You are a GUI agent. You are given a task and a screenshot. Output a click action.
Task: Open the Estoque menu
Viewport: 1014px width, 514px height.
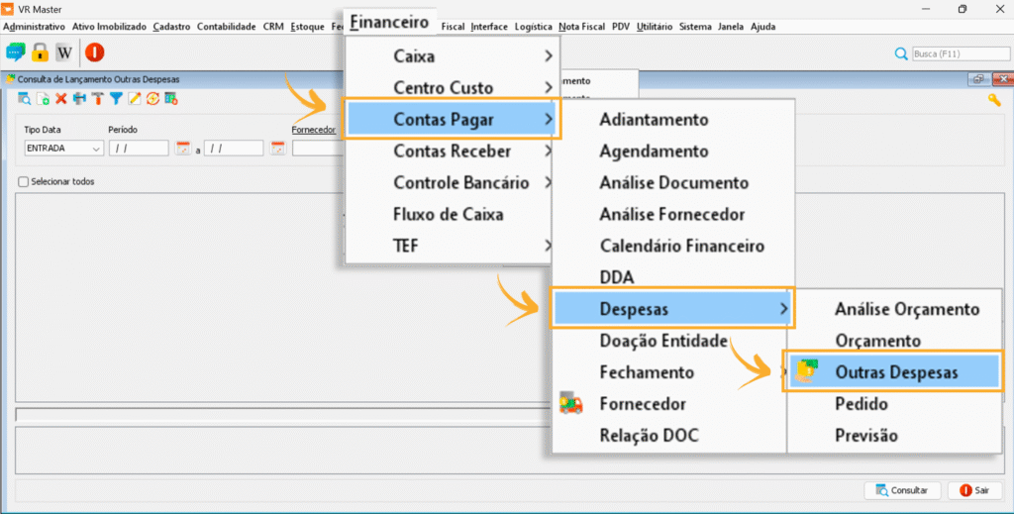point(307,27)
